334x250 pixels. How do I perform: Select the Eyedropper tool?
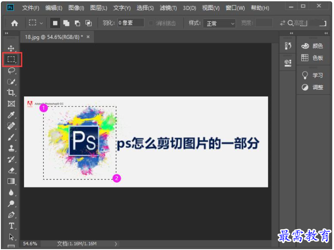point(11,115)
